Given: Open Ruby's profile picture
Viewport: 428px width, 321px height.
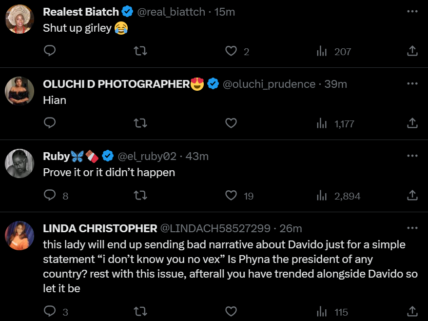Looking at the screenshot, I should coord(19,163).
